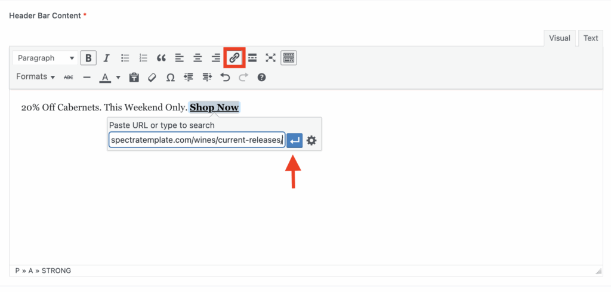This screenshot has width=611, height=292.
Task: Enter distraction-free fullscreen mode
Action: [271, 58]
